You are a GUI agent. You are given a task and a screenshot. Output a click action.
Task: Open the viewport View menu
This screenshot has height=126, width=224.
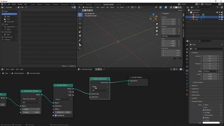[x=98, y=7]
